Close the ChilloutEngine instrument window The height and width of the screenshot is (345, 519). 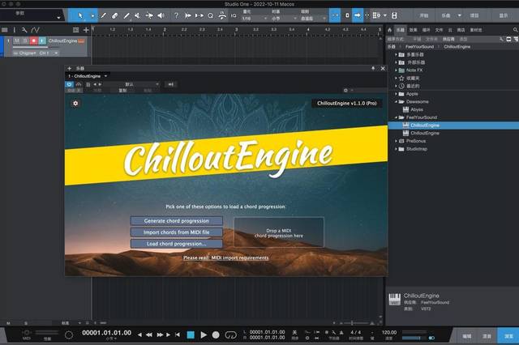[383, 68]
